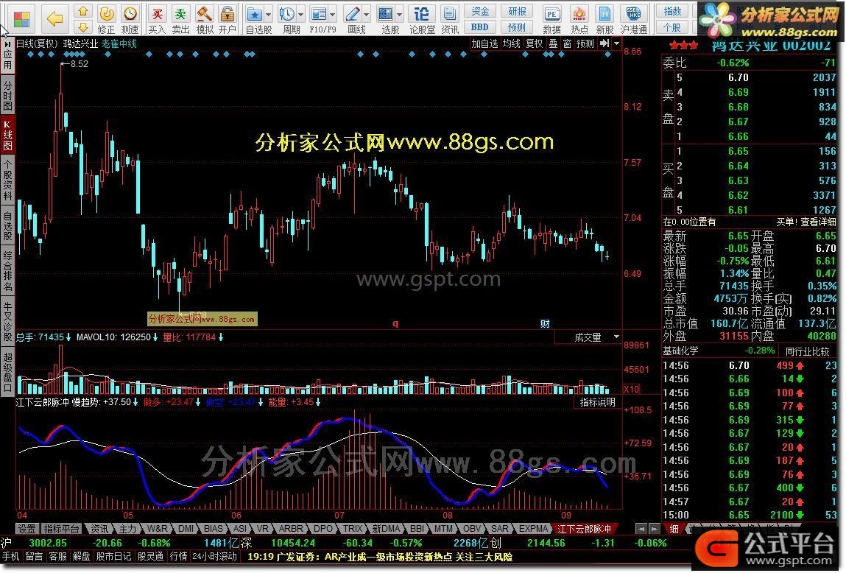Open the 指标平台 tab

[x=61, y=529]
